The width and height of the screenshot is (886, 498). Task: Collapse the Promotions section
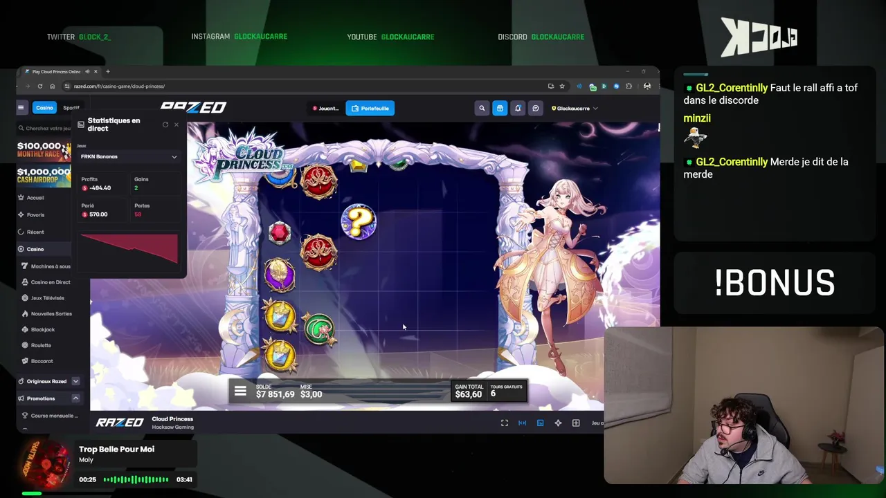click(x=75, y=398)
